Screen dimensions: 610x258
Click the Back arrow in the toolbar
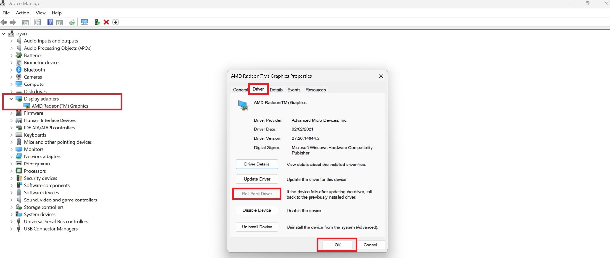coord(4,22)
